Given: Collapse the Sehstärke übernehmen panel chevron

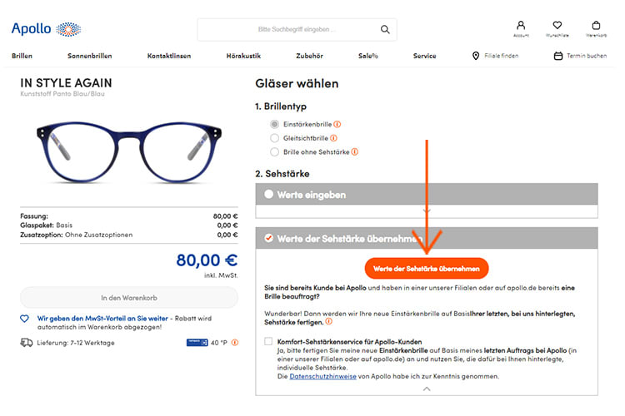Looking at the screenshot, I should click(427, 389).
